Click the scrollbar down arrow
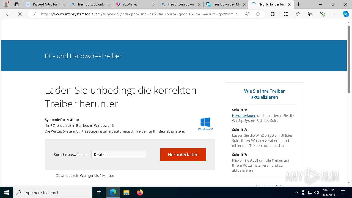This screenshot has height=198, width=352. [349, 182]
